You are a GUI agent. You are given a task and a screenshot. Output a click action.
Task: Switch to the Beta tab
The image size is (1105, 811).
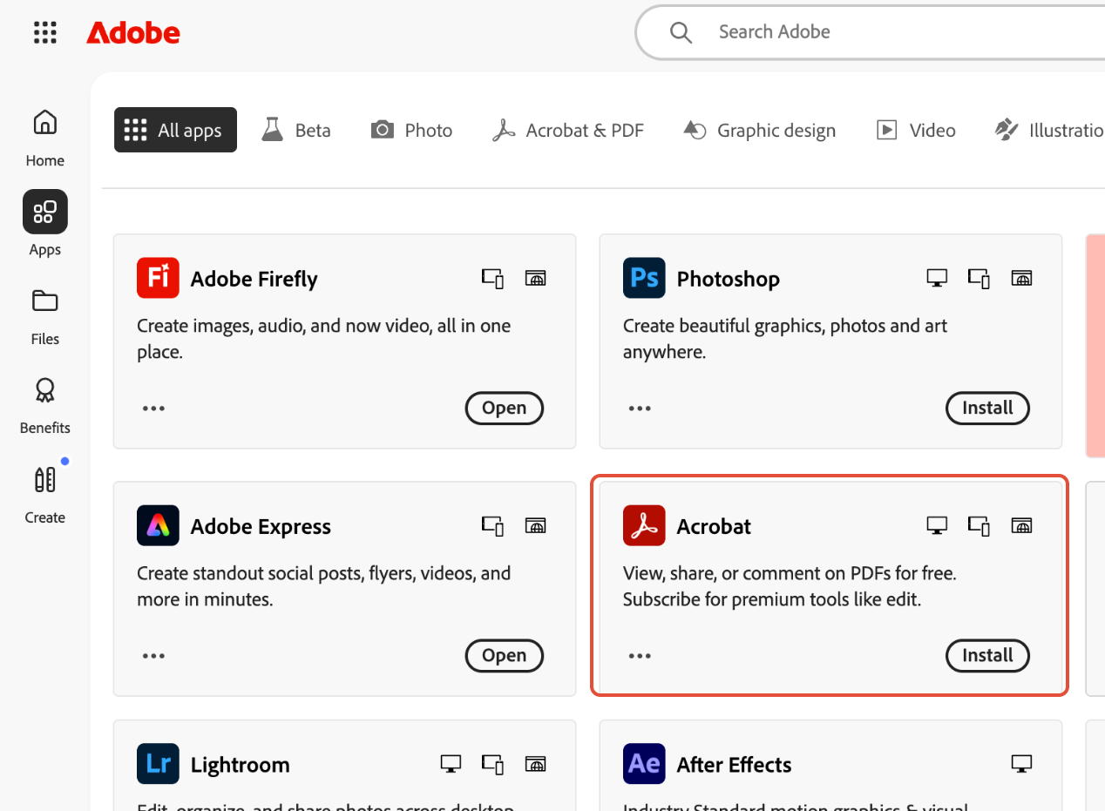[x=296, y=130]
